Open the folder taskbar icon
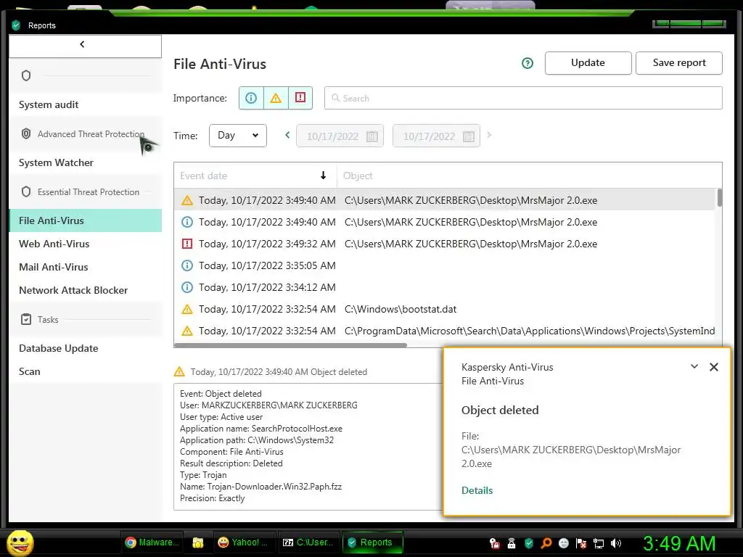 point(198,542)
